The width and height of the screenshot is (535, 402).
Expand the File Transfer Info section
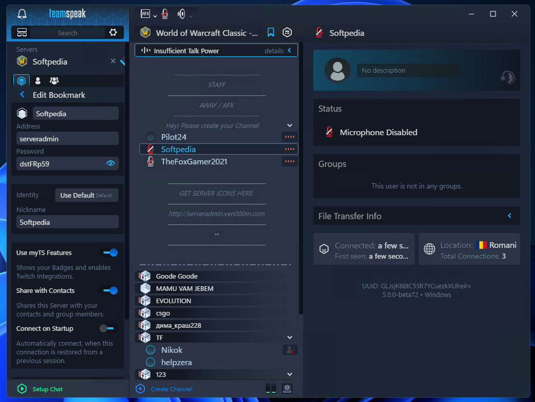pyautogui.click(x=510, y=216)
